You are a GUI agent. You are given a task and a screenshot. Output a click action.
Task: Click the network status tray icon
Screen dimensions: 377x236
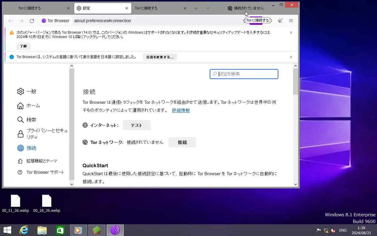coord(326,230)
